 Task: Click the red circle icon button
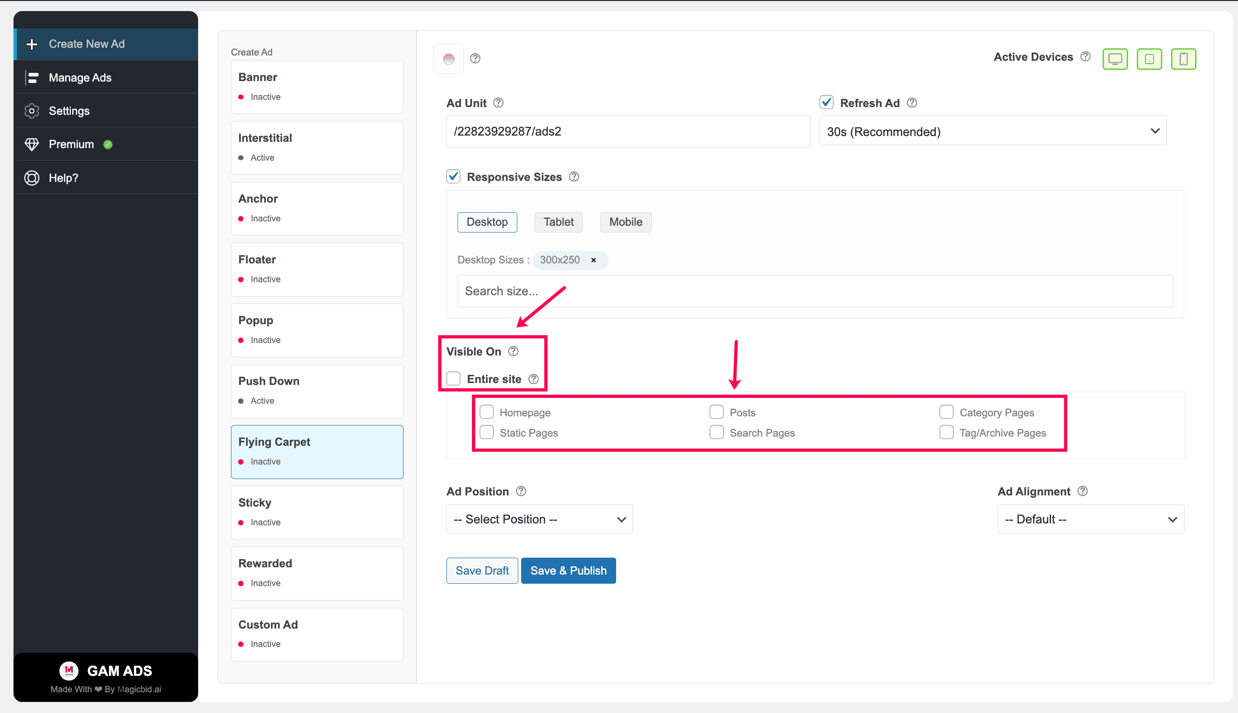click(x=448, y=59)
